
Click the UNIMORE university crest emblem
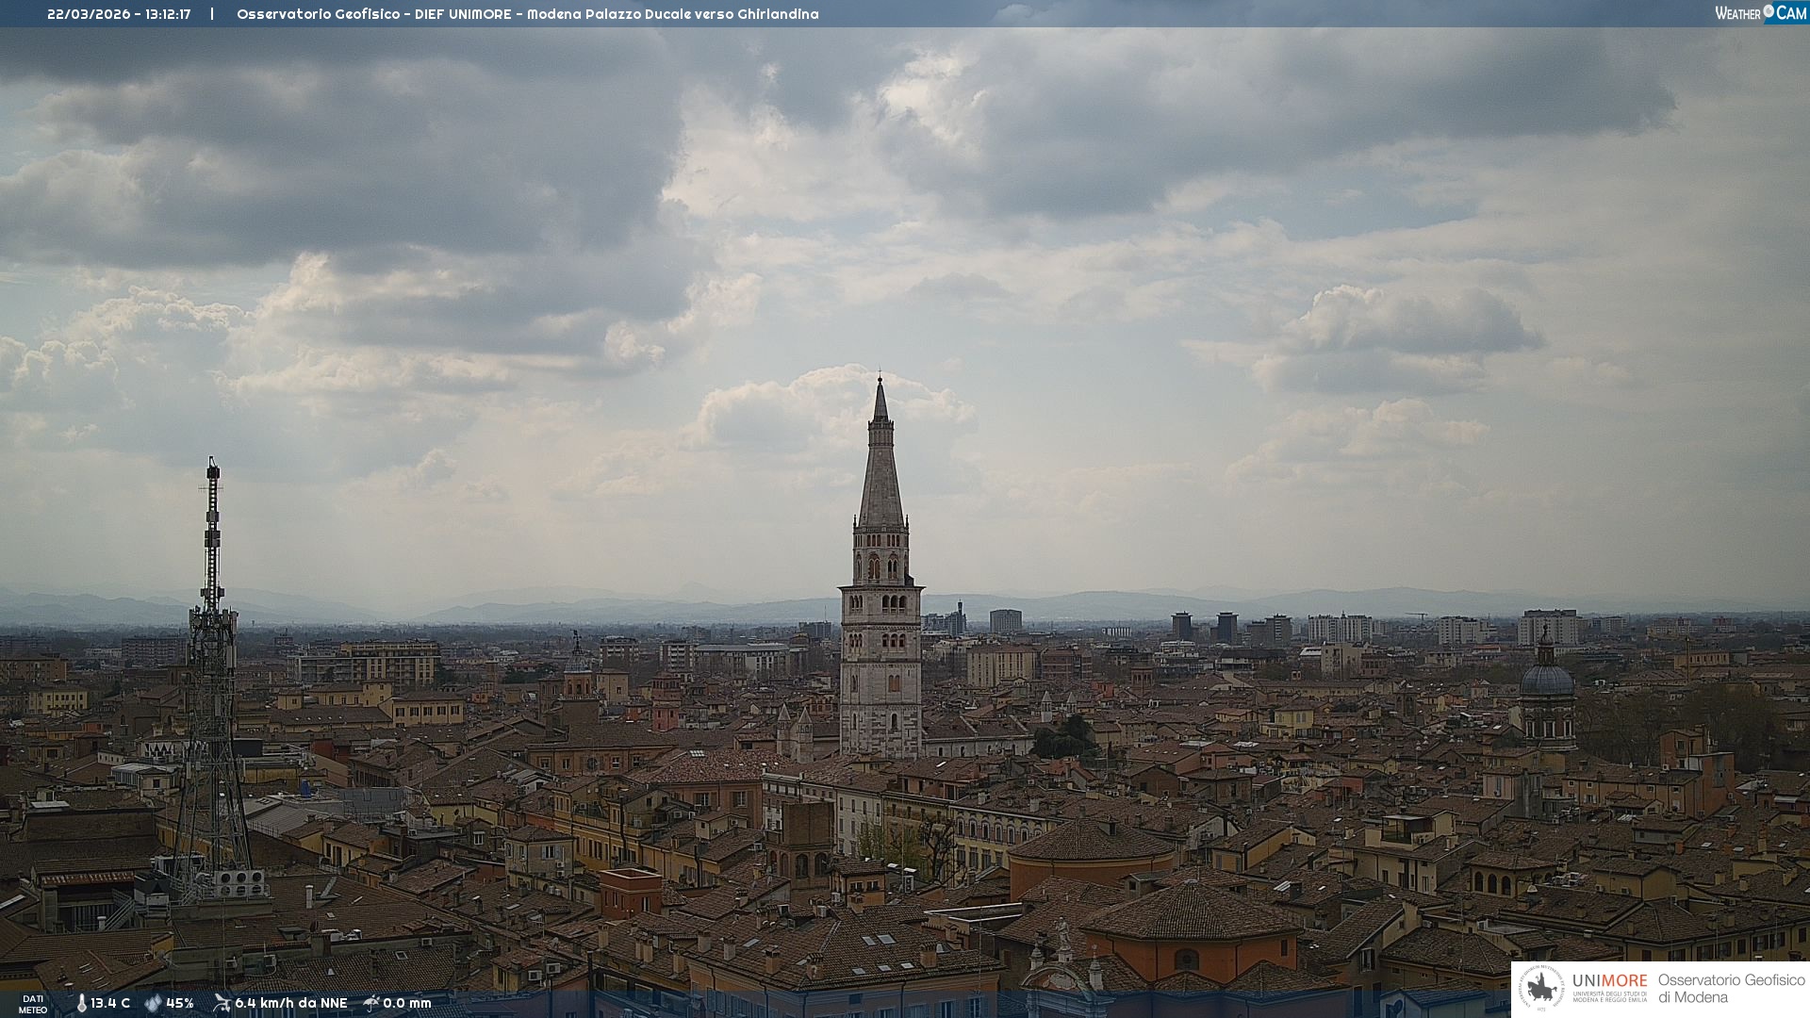coord(1542,989)
